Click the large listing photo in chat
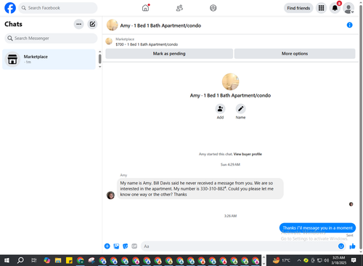 pyautogui.click(x=230, y=81)
